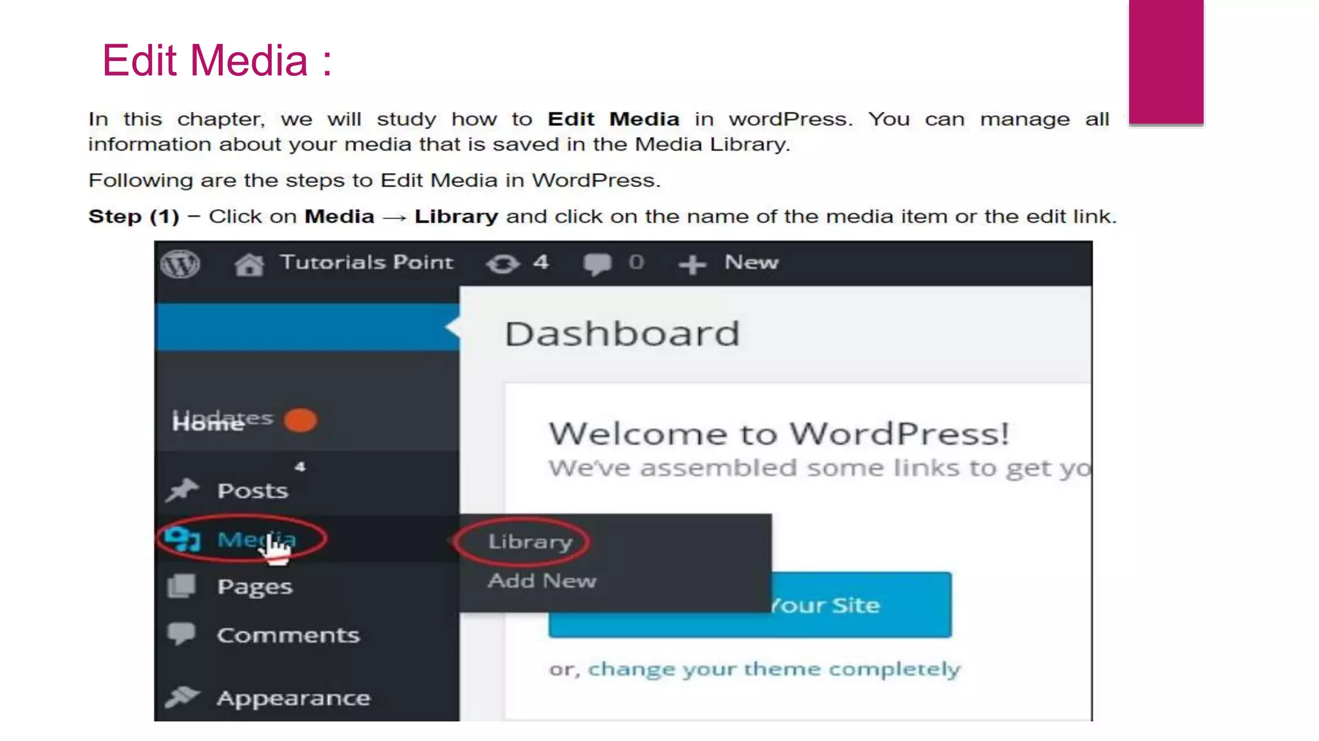Click the Pages icon in sidebar
Image resolution: width=1319 pixels, height=741 pixels.
pyautogui.click(x=182, y=586)
